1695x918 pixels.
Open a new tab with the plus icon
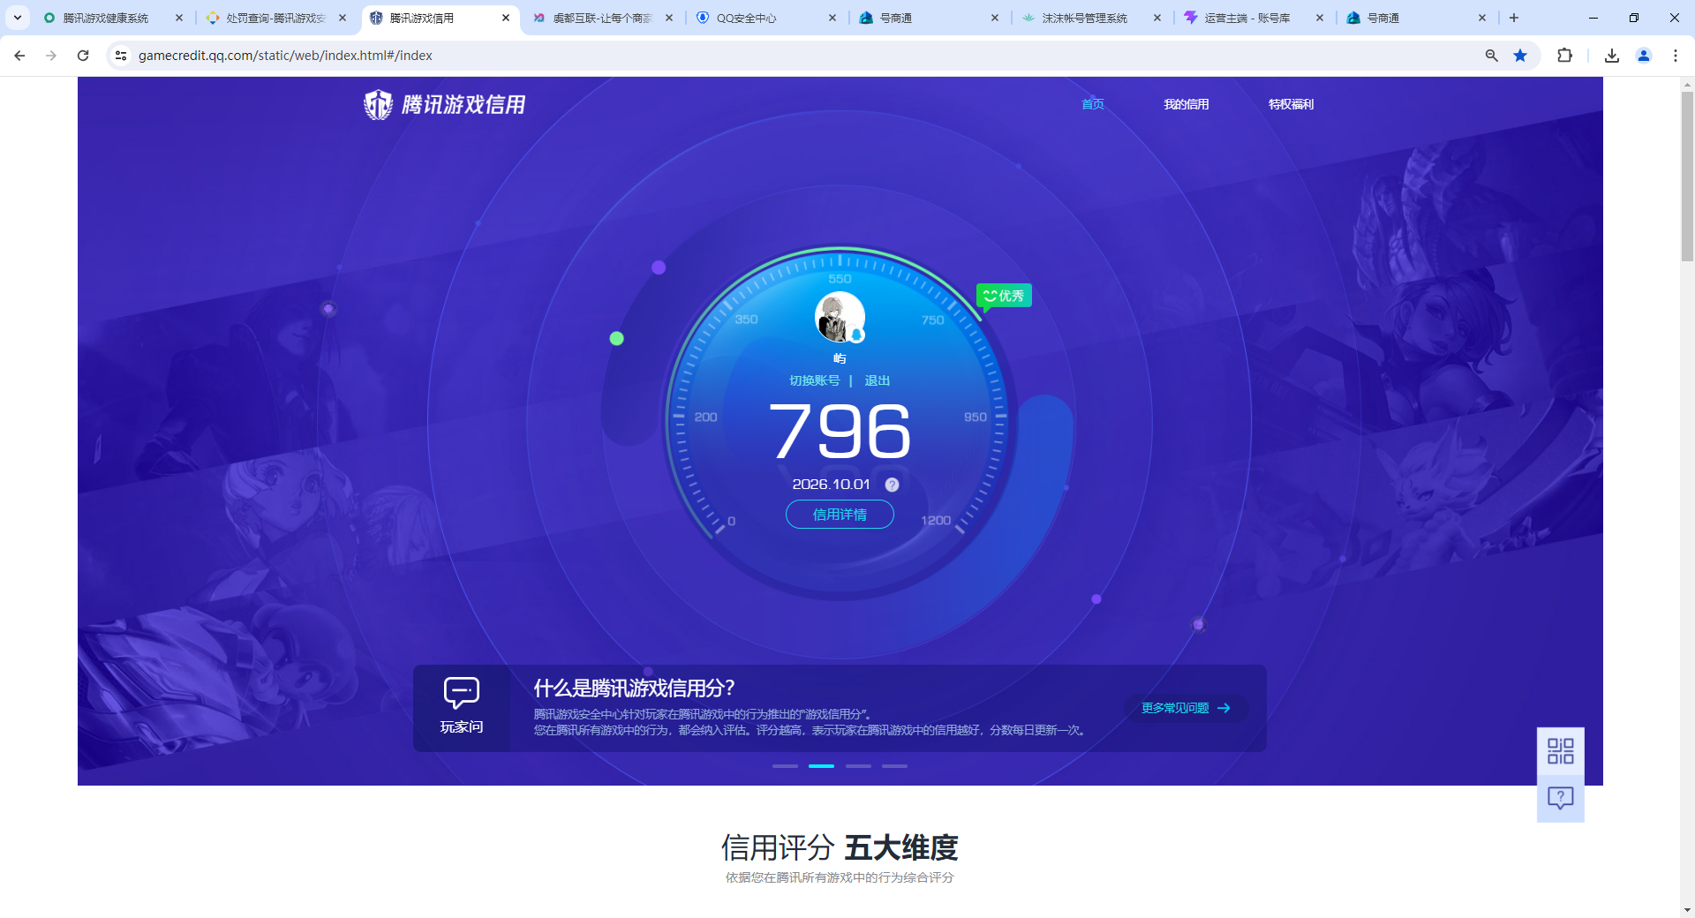tap(1514, 18)
